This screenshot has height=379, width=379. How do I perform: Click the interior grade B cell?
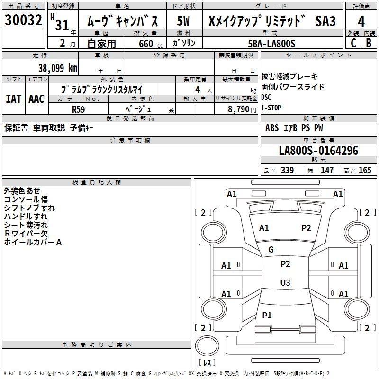coord(369,43)
